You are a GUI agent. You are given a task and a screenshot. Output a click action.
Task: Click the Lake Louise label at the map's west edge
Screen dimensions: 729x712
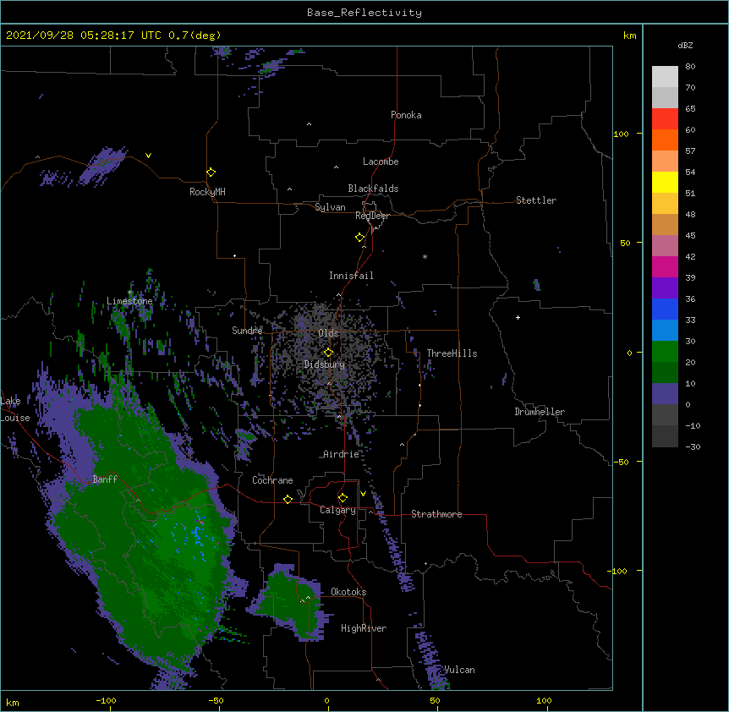[x=15, y=409]
